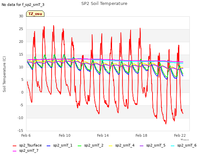Click the green sp2_smT_2 legend swatch
The height and width of the screenshot is (157, 209).
(x=80, y=146)
